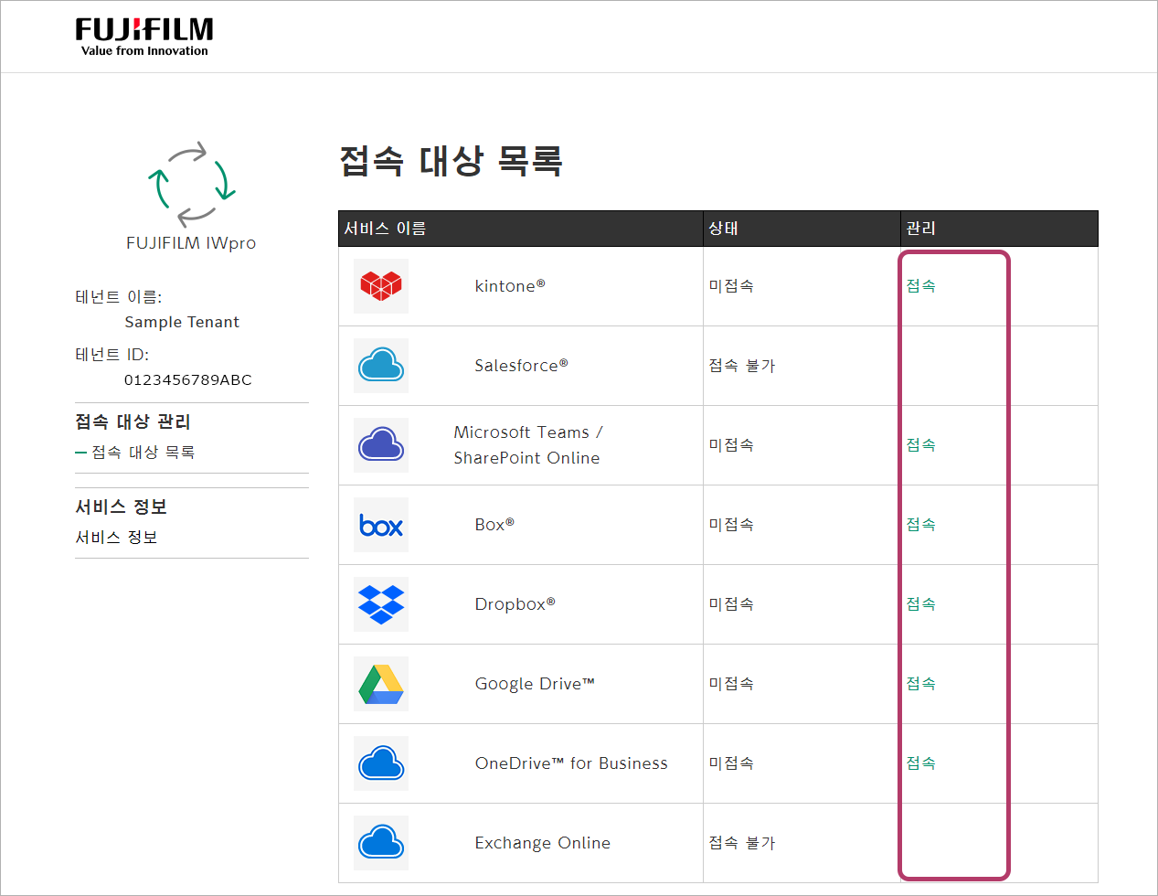Click the Sample Tenant name text
This screenshot has height=896, width=1158.
pyautogui.click(x=182, y=322)
